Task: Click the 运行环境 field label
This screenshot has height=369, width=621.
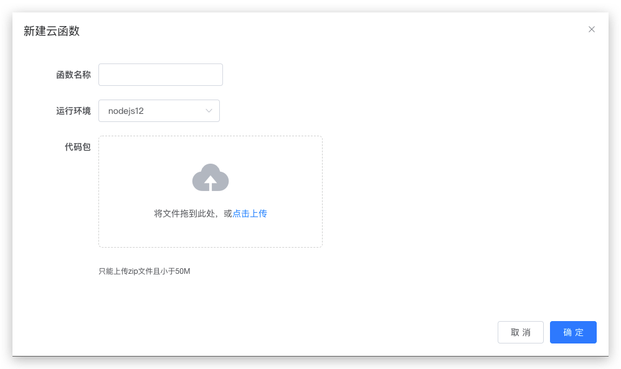Action: [x=73, y=111]
